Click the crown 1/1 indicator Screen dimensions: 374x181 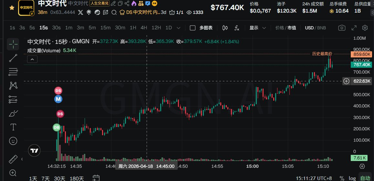click(176, 12)
